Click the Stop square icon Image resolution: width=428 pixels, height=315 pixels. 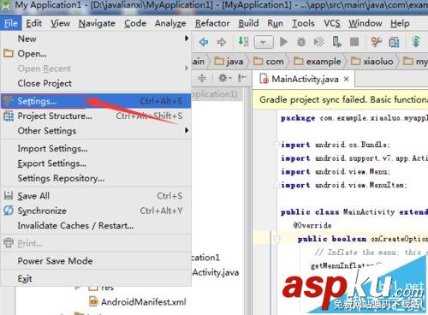(354, 42)
